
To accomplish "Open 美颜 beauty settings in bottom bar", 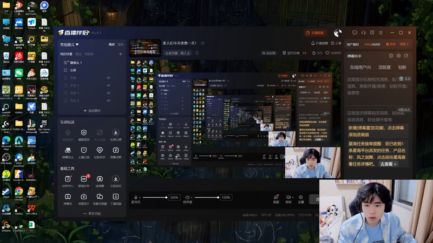I will [276, 199].
